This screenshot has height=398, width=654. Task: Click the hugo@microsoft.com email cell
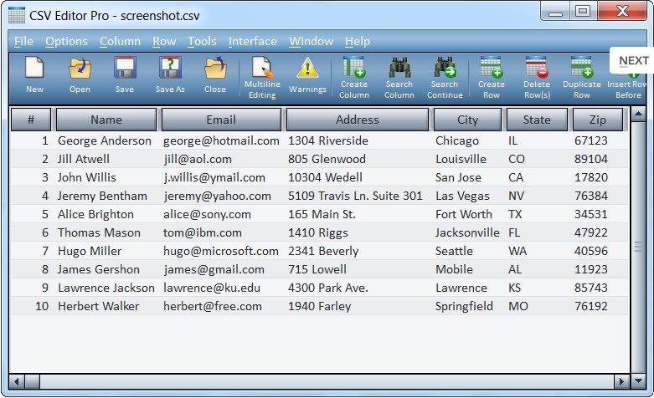(221, 251)
